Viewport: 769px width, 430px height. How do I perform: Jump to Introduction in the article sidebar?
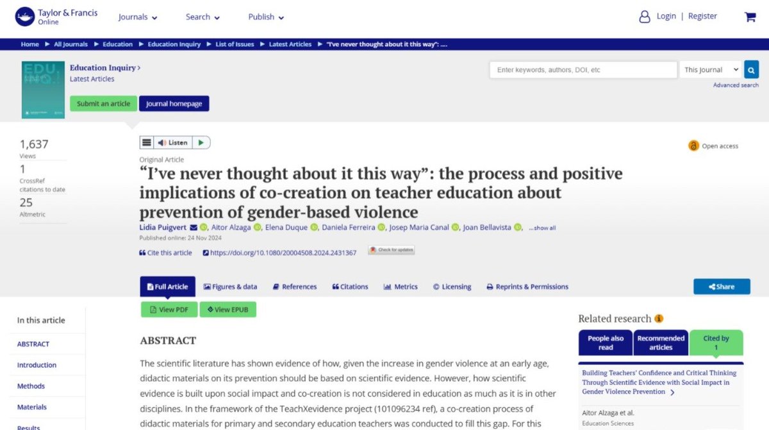tap(37, 365)
